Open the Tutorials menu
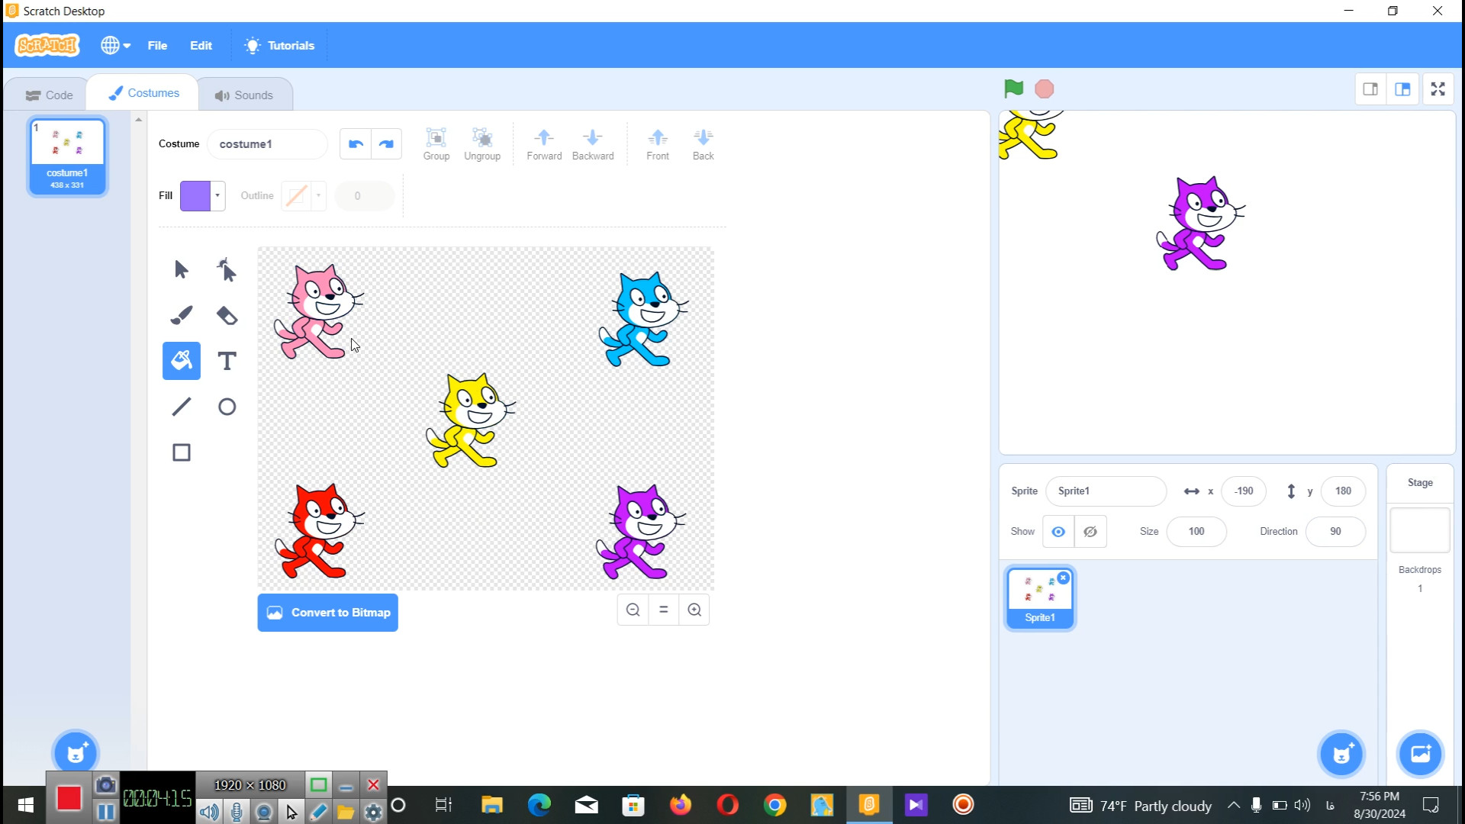 click(279, 45)
